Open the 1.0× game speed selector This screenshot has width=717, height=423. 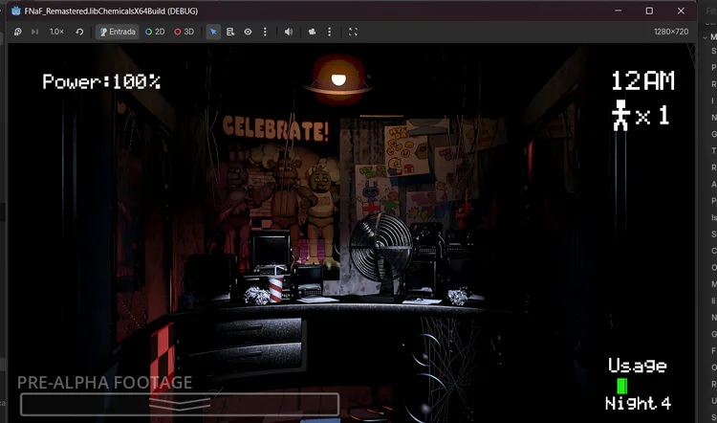[x=56, y=32]
